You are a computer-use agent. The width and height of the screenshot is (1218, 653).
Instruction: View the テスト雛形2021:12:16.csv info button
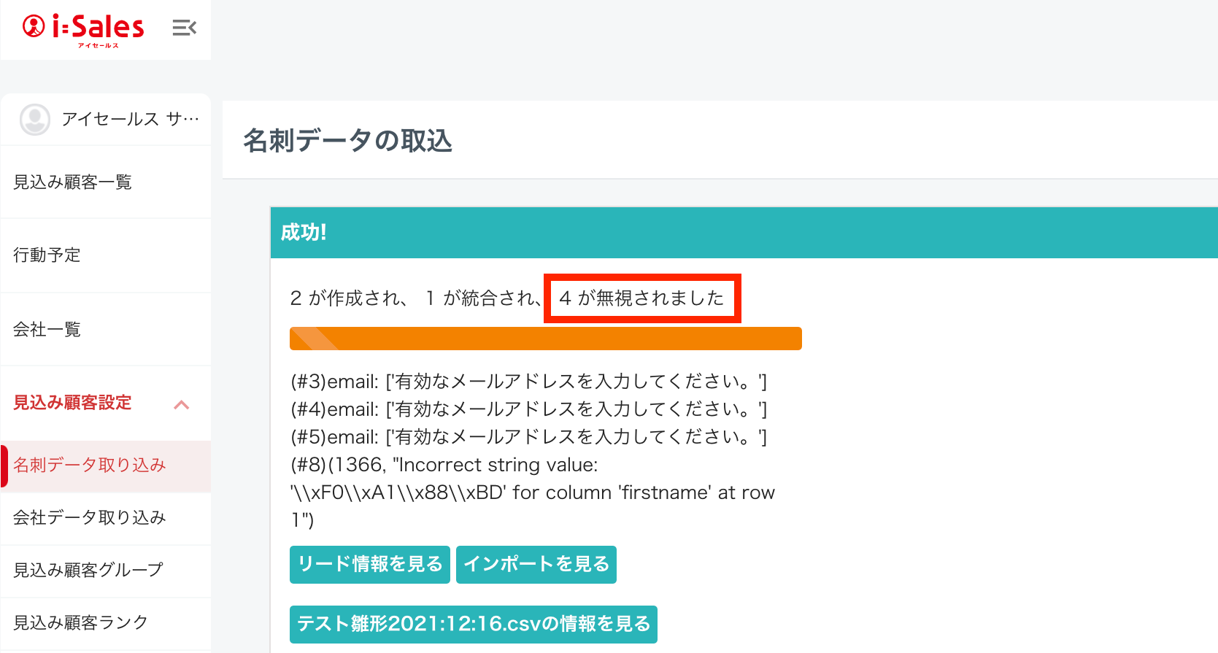click(473, 625)
